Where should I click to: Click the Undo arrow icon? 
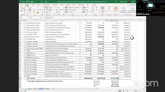(x=35, y=2)
